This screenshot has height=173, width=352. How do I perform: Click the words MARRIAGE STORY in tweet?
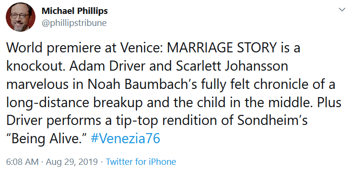(222, 48)
